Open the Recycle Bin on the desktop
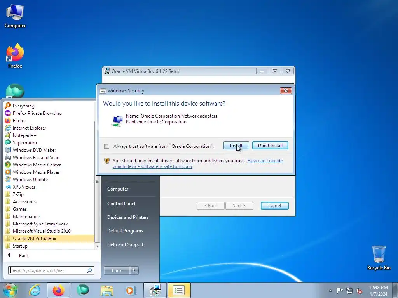The image size is (398, 298). [379, 258]
